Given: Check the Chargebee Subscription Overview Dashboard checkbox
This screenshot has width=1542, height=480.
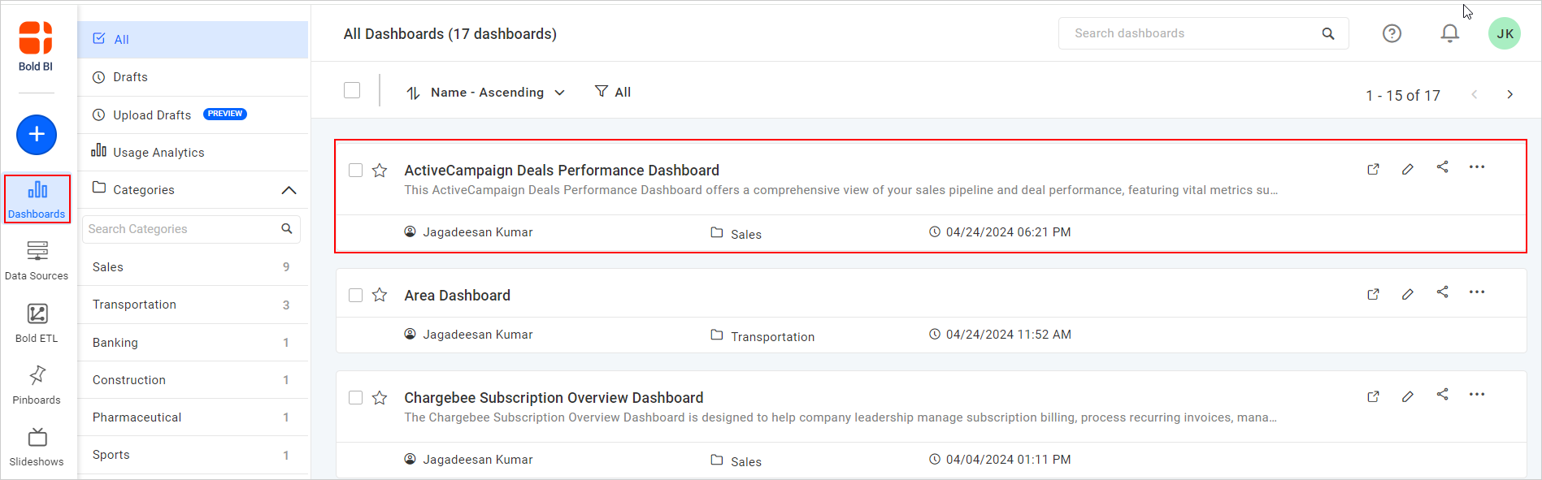Looking at the screenshot, I should click(355, 397).
